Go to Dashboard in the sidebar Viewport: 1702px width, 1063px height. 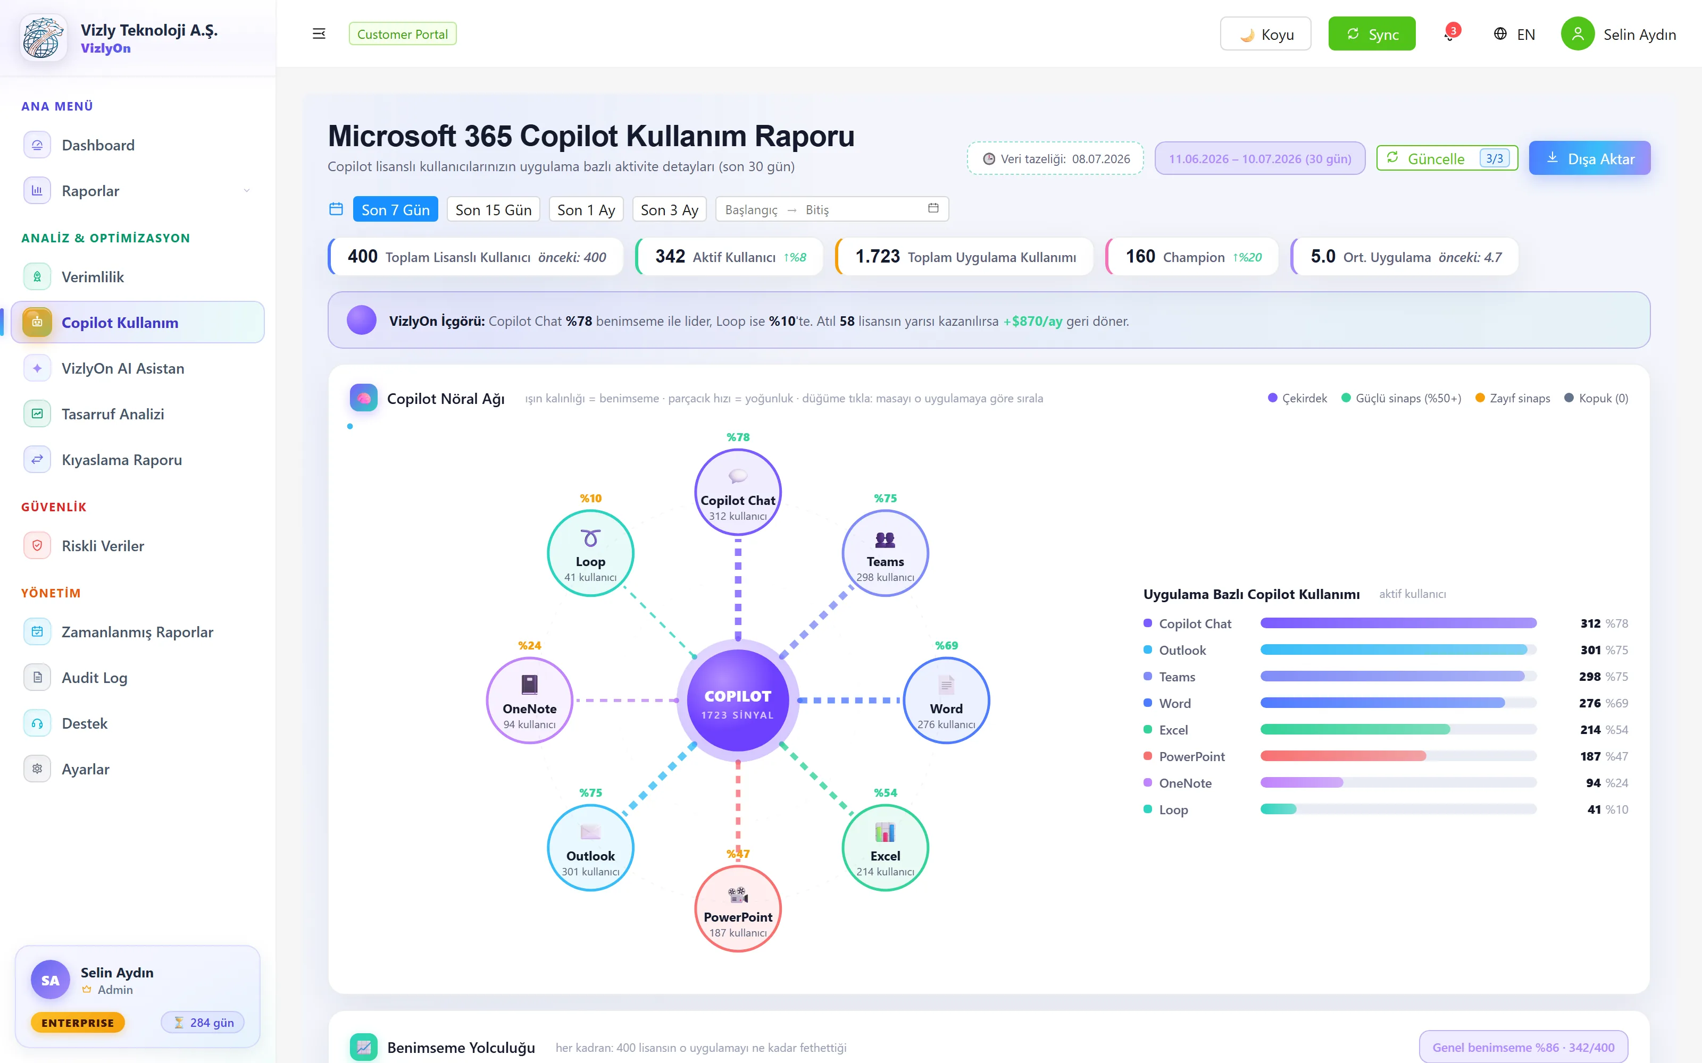pyautogui.click(x=138, y=145)
